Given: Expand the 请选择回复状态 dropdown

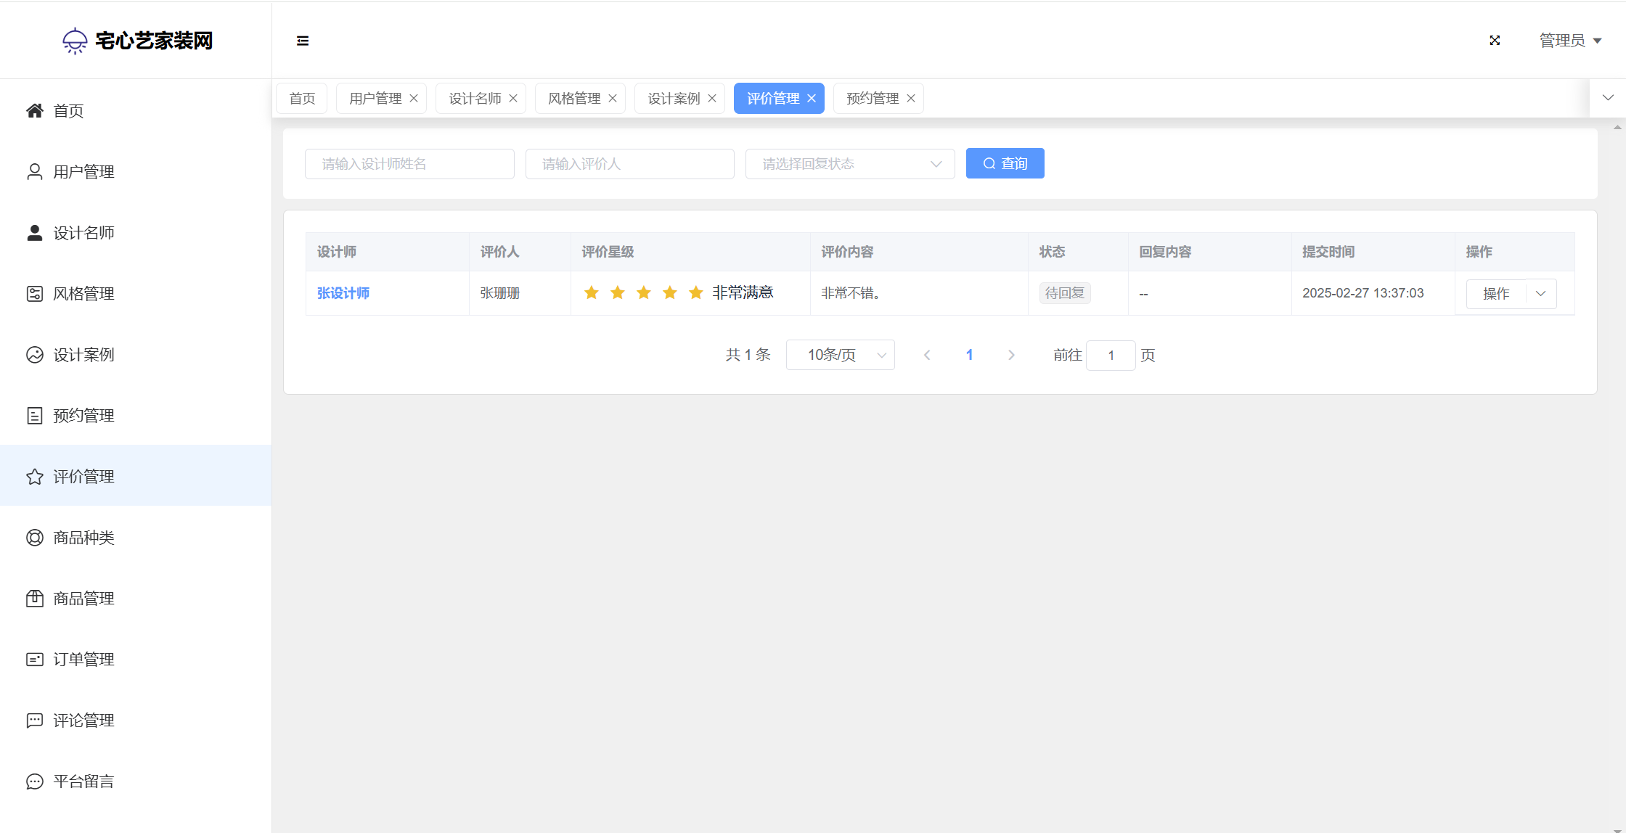Looking at the screenshot, I should click(x=849, y=163).
